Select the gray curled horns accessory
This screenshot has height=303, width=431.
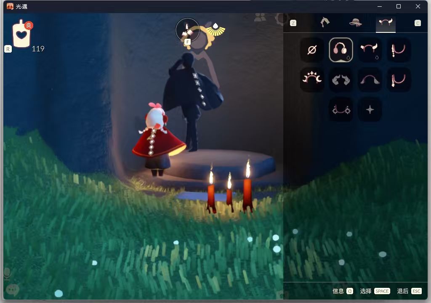point(341,80)
